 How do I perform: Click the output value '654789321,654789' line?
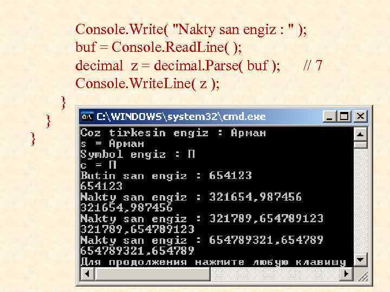[137, 251]
